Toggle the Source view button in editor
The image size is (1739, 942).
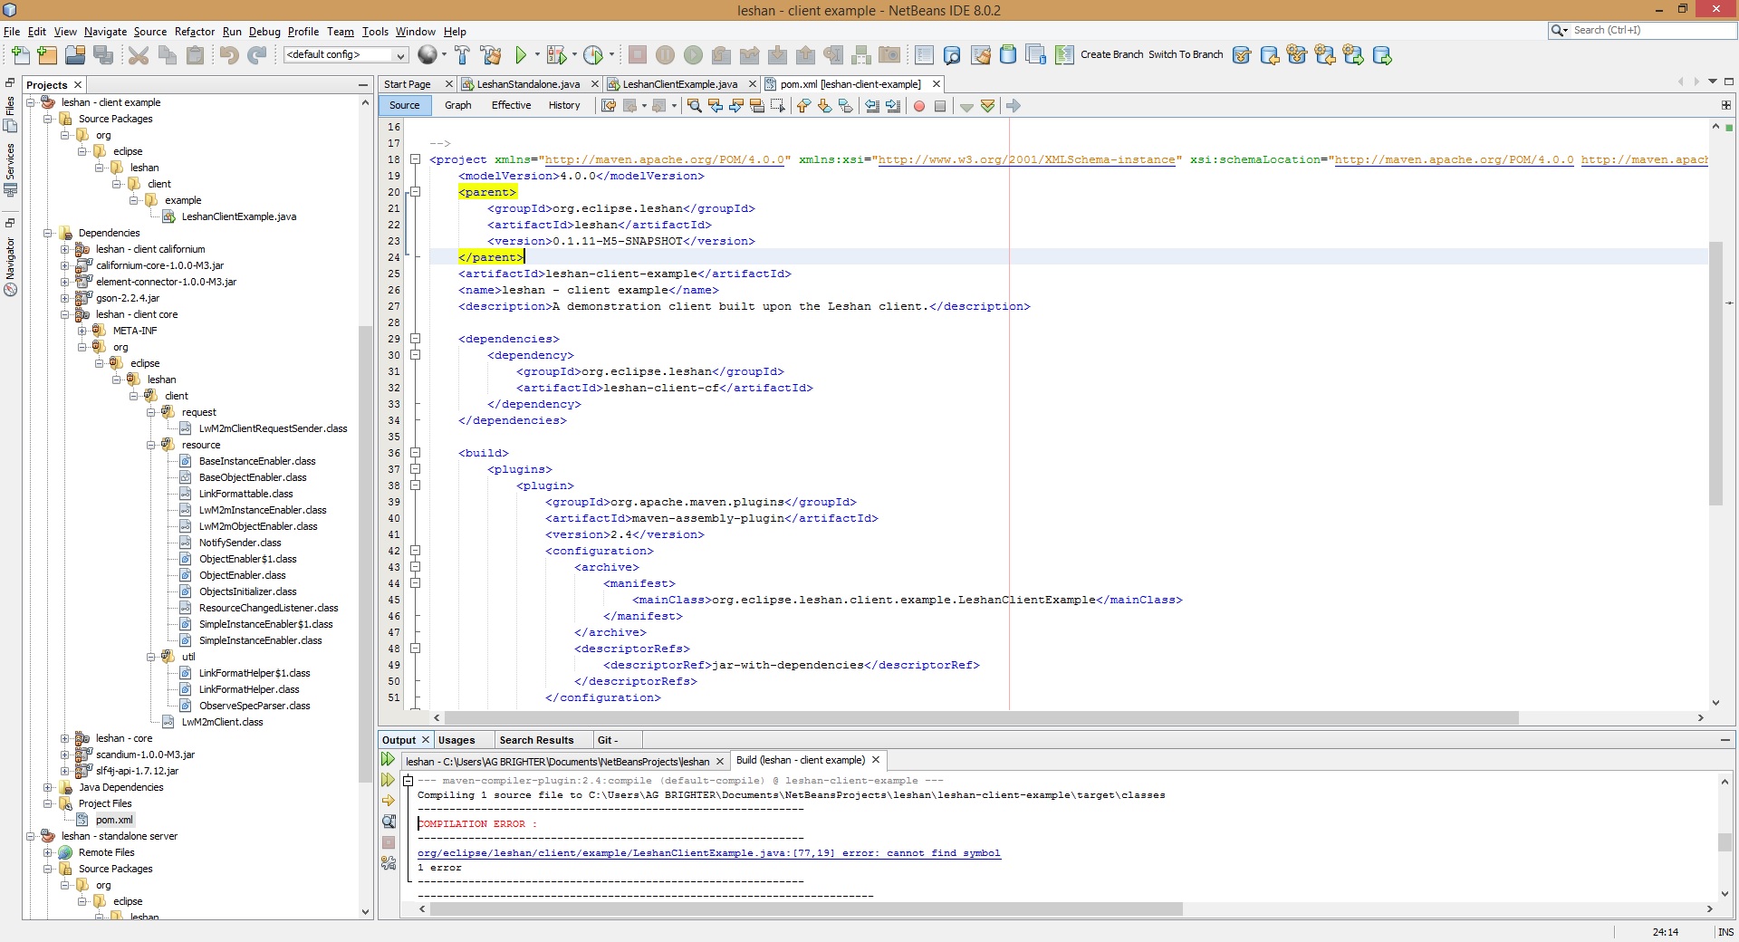click(x=404, y=105)
